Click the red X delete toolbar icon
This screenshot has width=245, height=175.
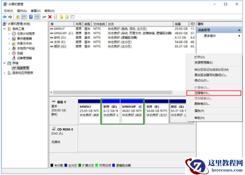coord(50,17)
